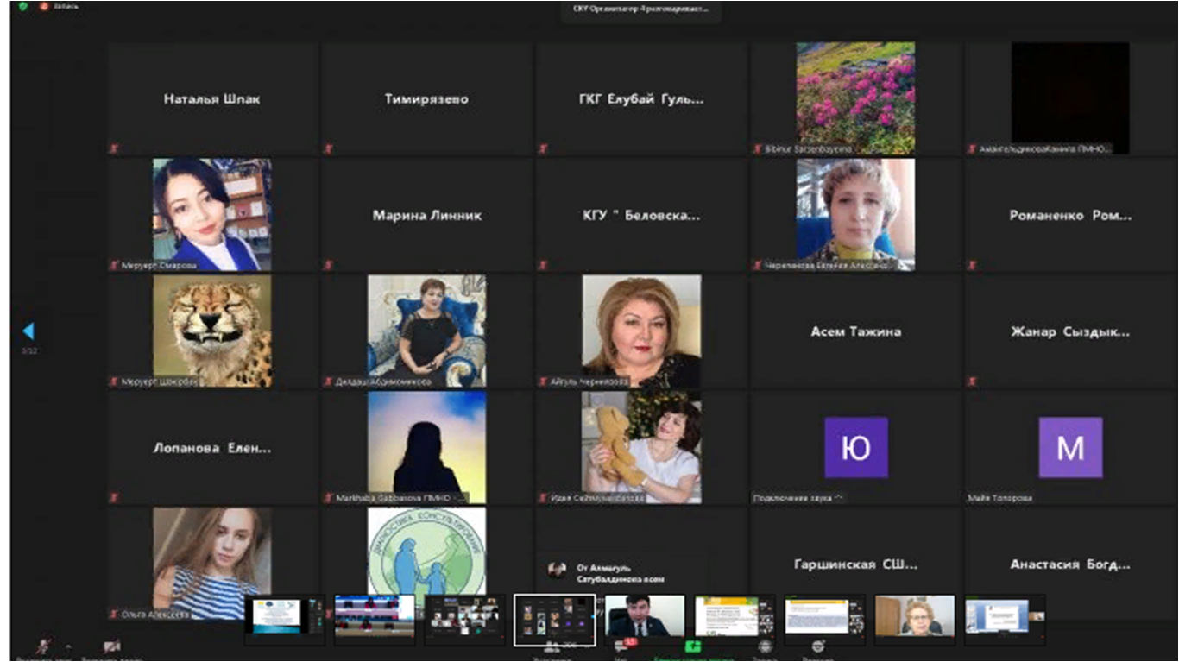Click the red recording indicator
The width and height of the screenshot is (1179, 662).
tap(44, 6)
